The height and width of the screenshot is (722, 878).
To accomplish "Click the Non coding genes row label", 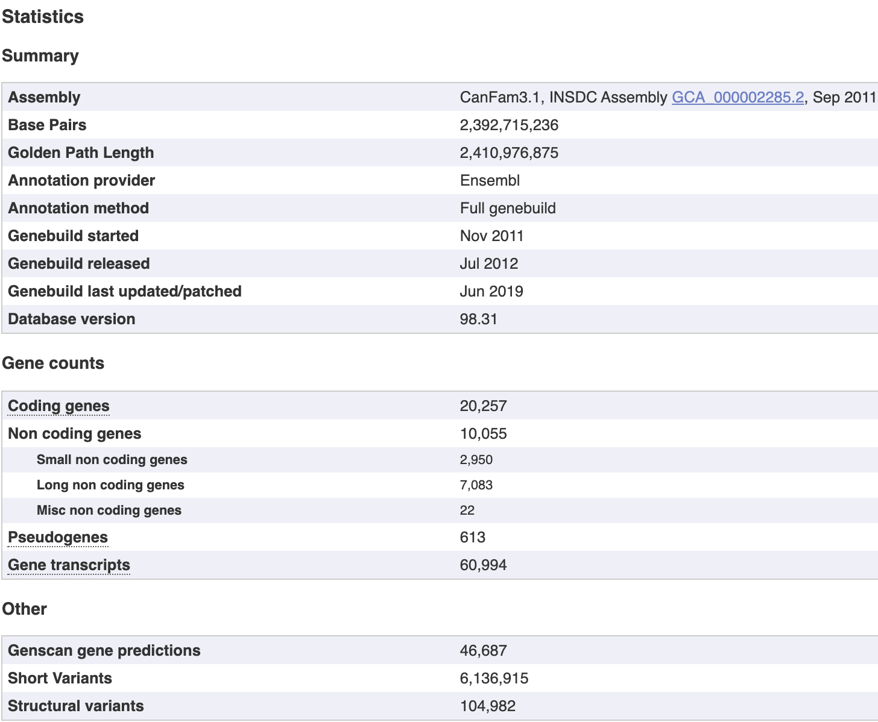I will (x=74, y=433).
